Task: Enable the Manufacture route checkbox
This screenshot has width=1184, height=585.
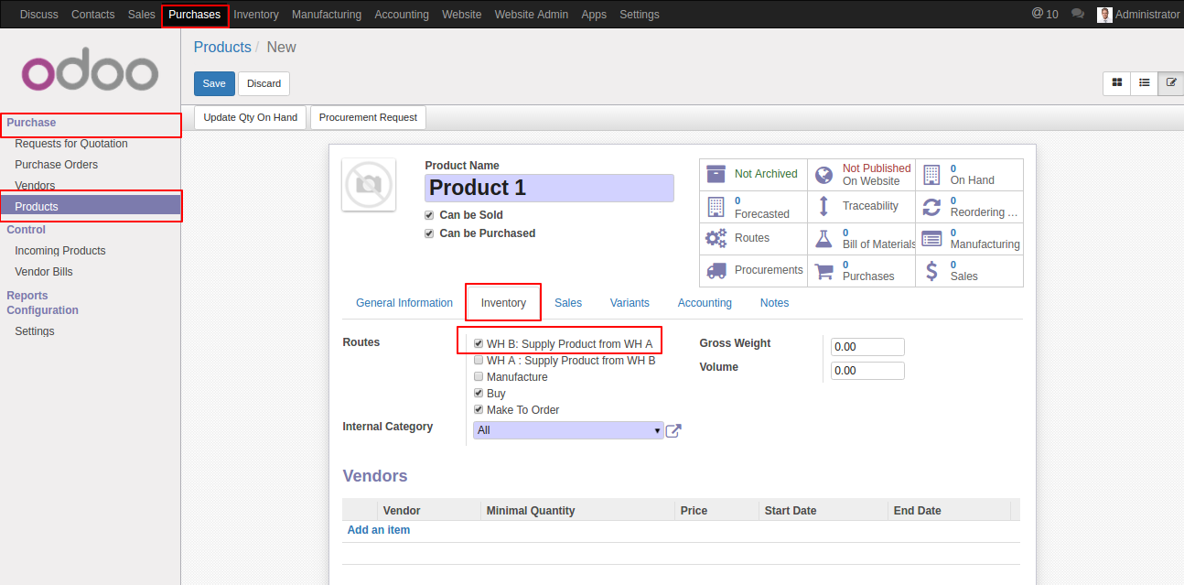Action: tap(479, 376)
